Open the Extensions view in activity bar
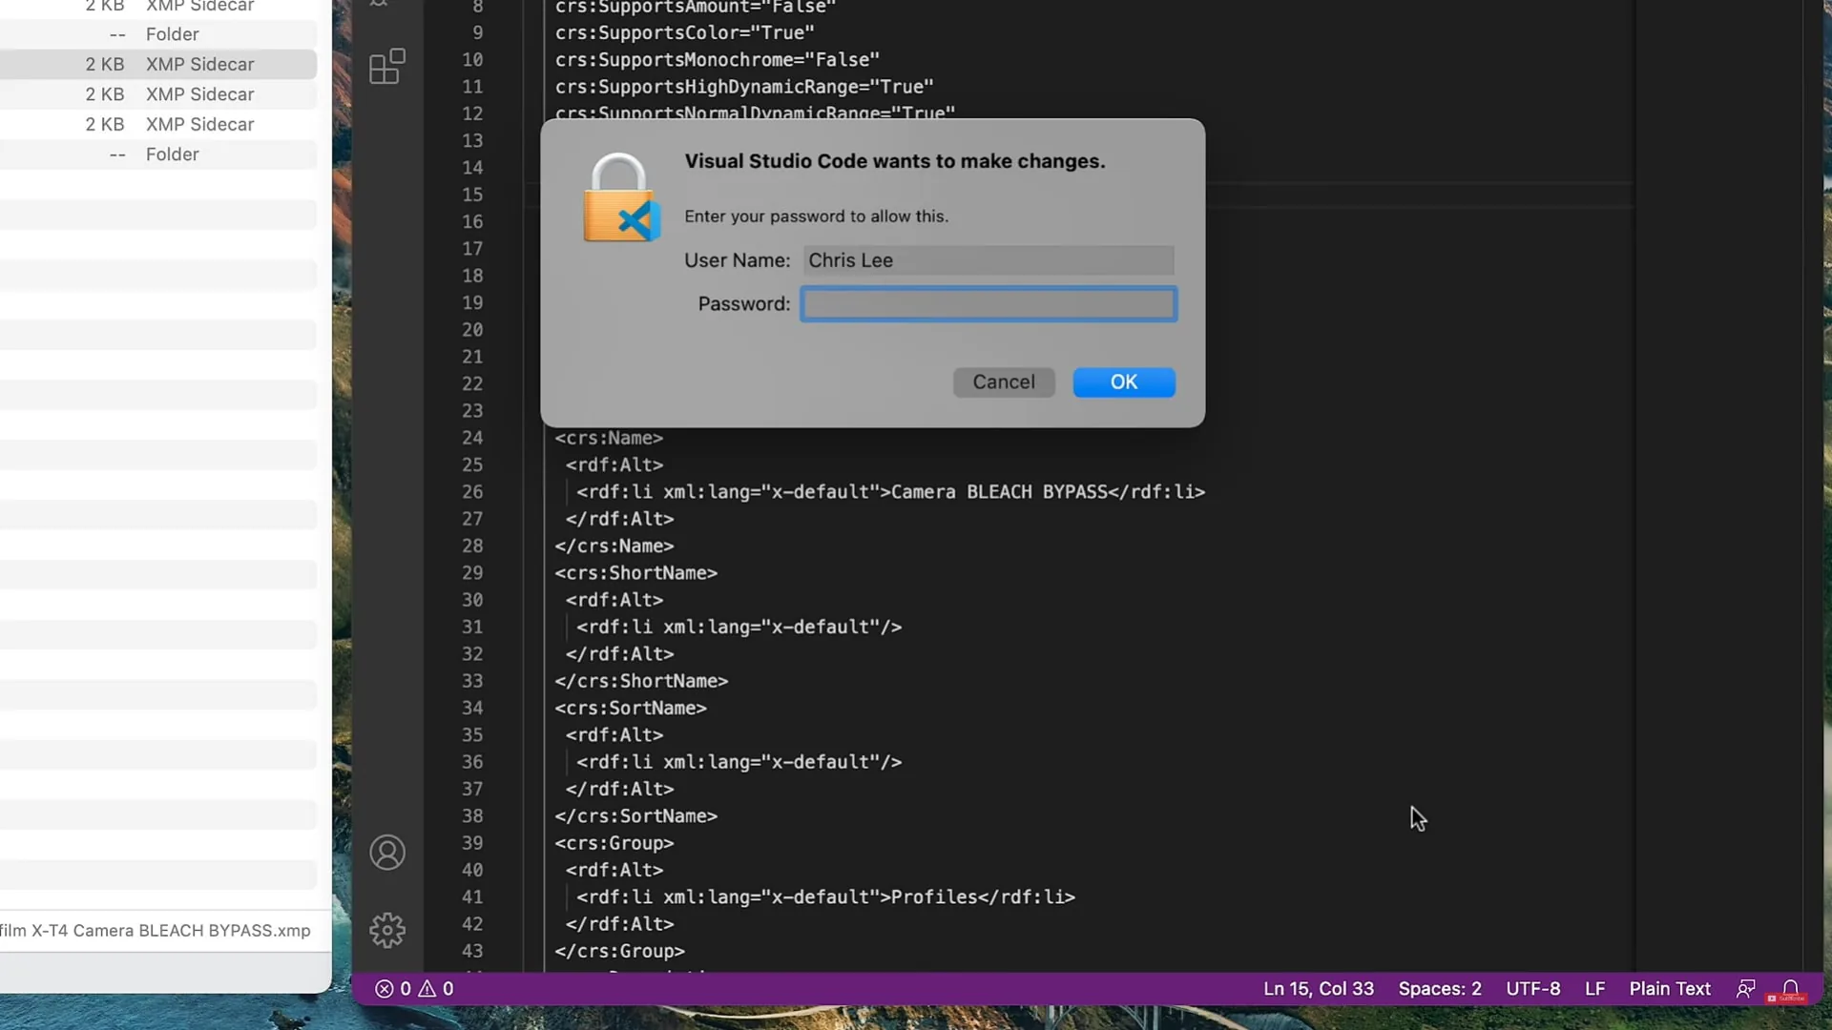The height and width of the screenshot is (1030, 1832). tap(387, 67)
